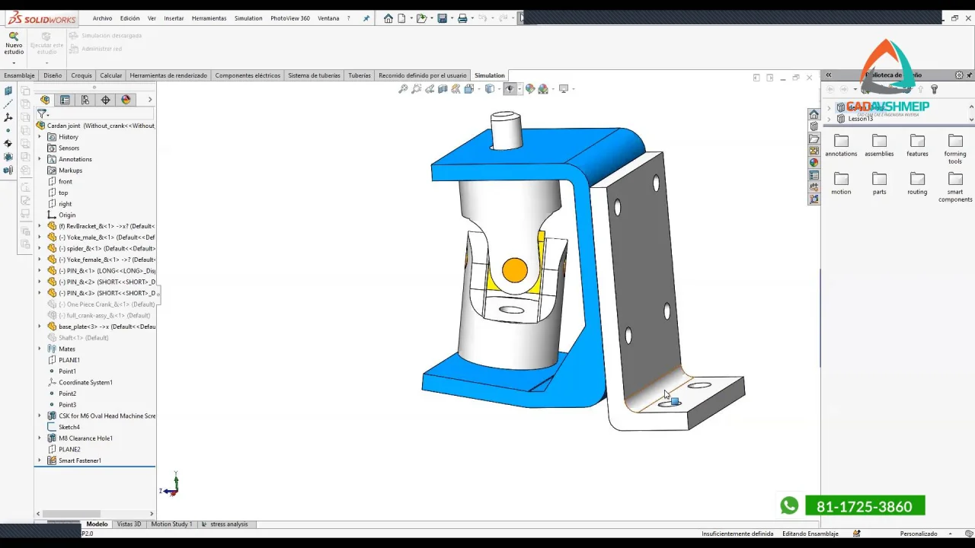Open the 'smart components' library folder
This screenshot has width=975, height=548.
955,187
